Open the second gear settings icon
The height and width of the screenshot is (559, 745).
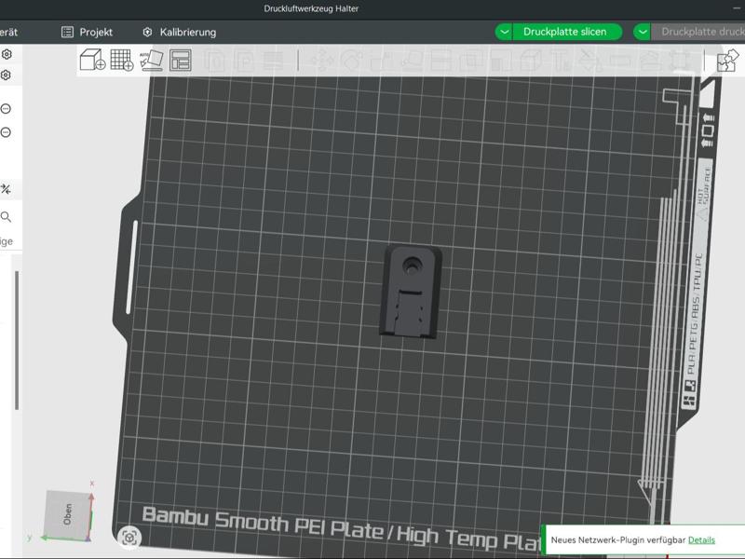(x=6, y=75)
